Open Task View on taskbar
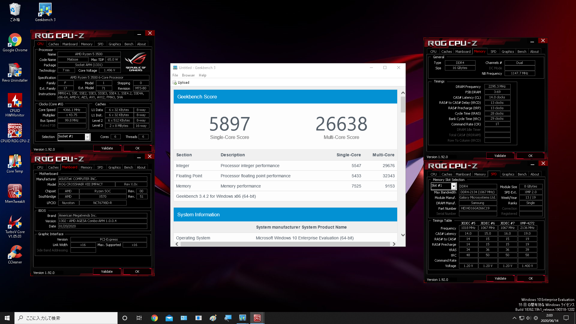 pos(139,318)
